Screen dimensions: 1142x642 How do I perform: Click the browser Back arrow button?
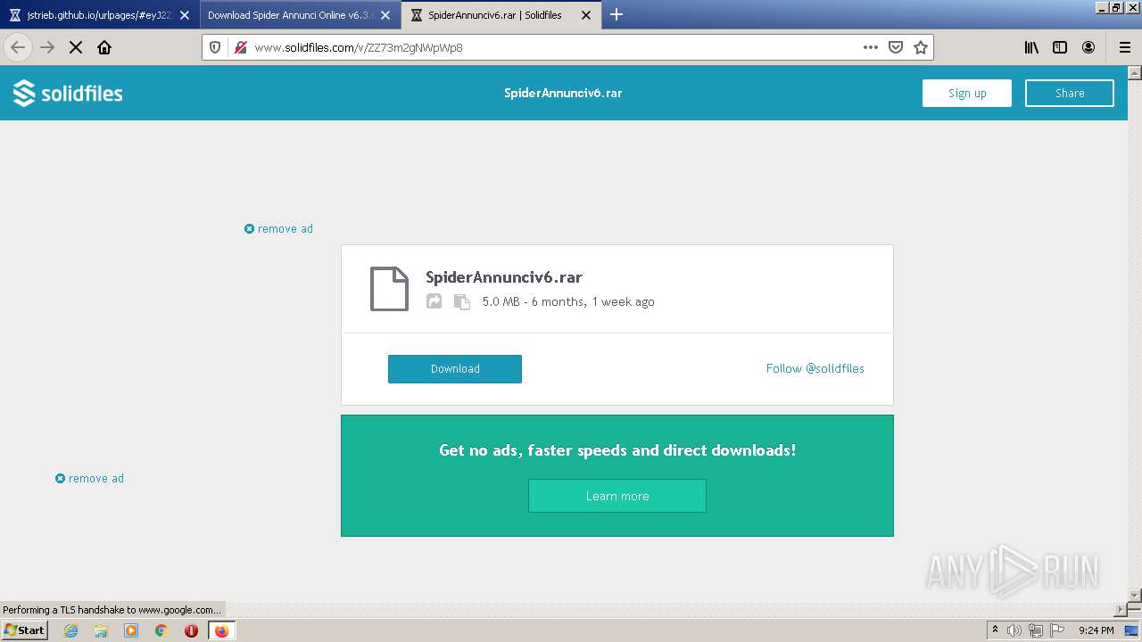click(18, 47)
